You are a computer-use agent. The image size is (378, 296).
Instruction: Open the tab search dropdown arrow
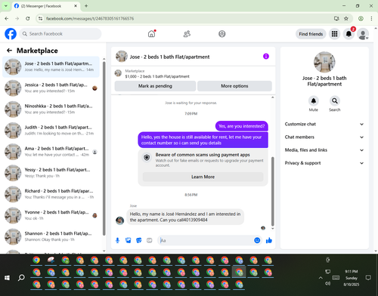pos(6,6)
